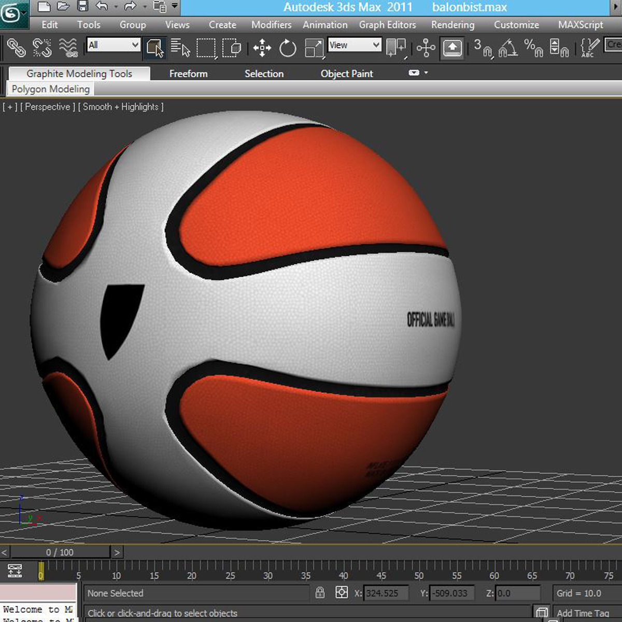
Task: Select the Select and Move tool
Action: coord(262,48)
